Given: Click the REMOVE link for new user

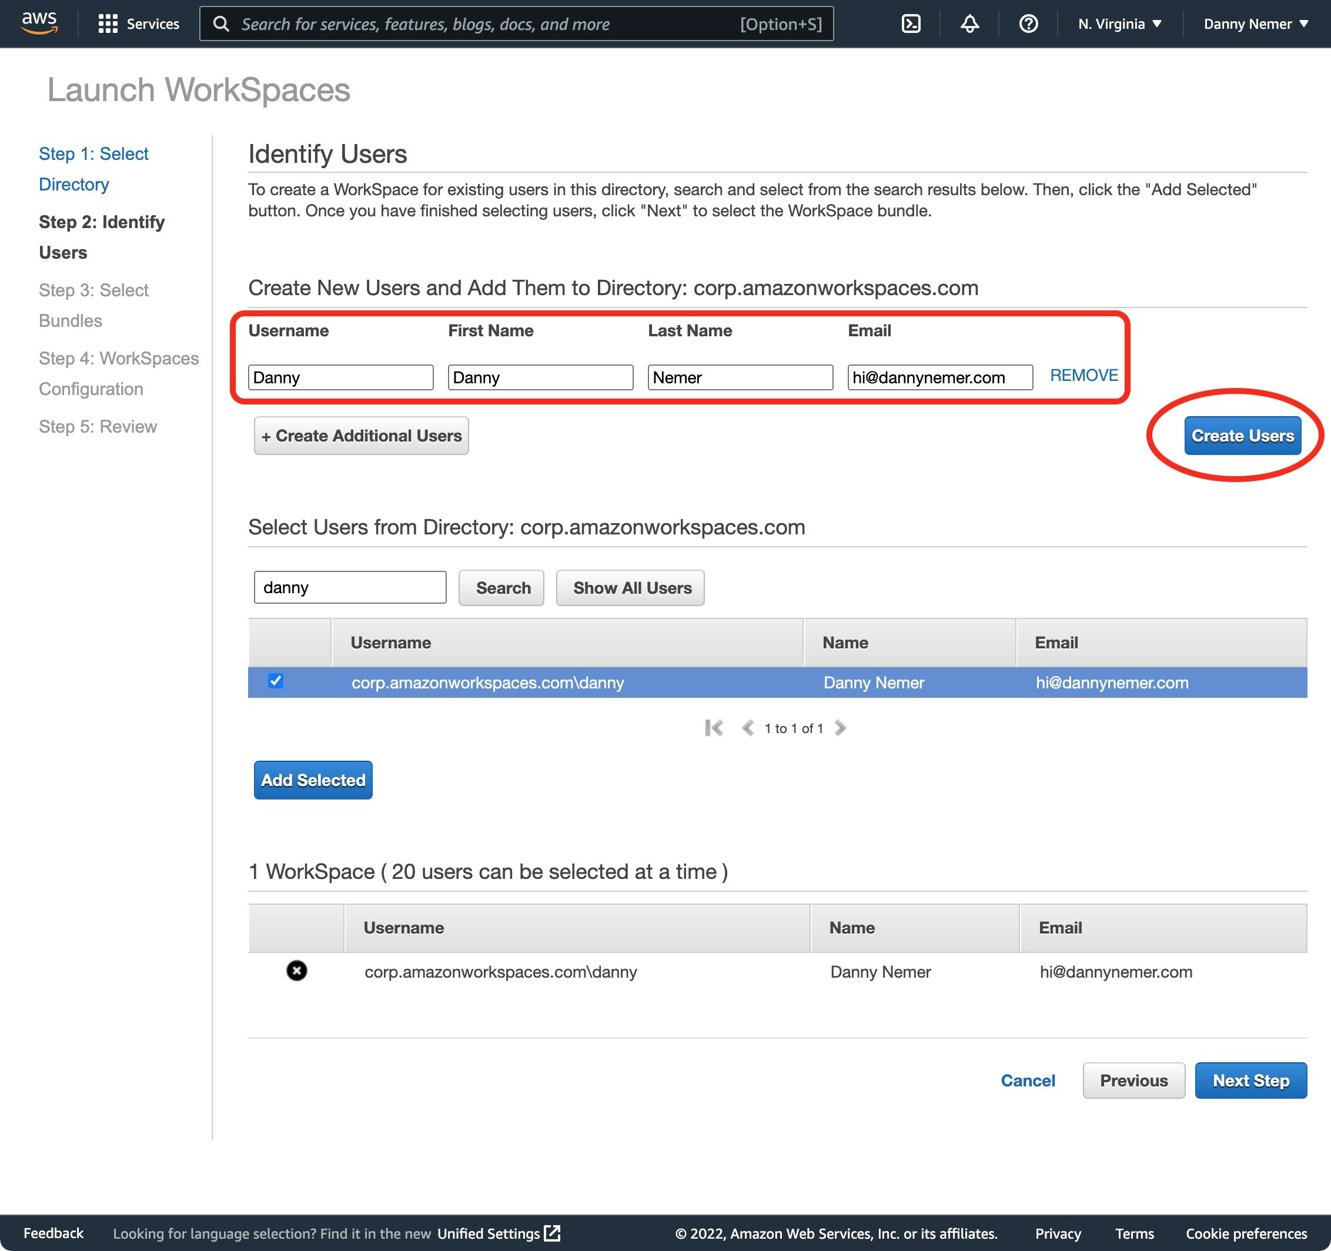Looking at the screenshot, I should pyautogui.click(x=1084, y=376).
